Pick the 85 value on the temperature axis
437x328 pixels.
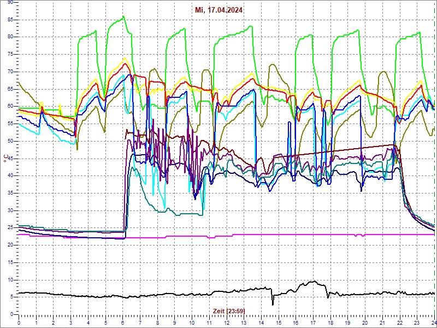[x=10, y=20]
